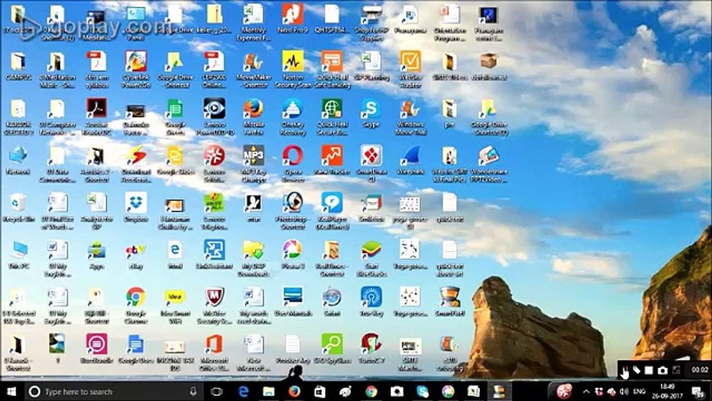Open the Action Center notifications
Viewport: 712px width, 401px height.
698,392
